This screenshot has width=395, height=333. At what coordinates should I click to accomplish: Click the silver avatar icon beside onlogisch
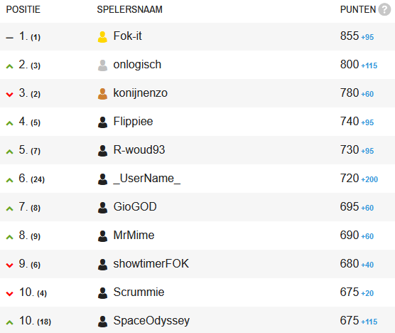tap(102, 65)
